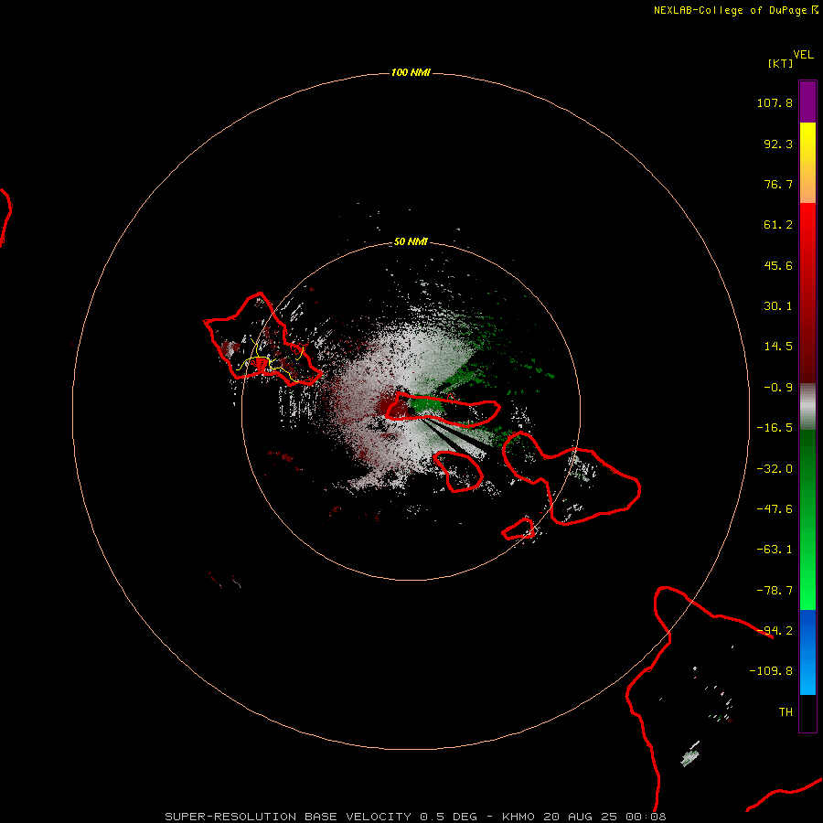Click the 100 NMI range ring label
823x823 pixels.
[x=411, y=72]
